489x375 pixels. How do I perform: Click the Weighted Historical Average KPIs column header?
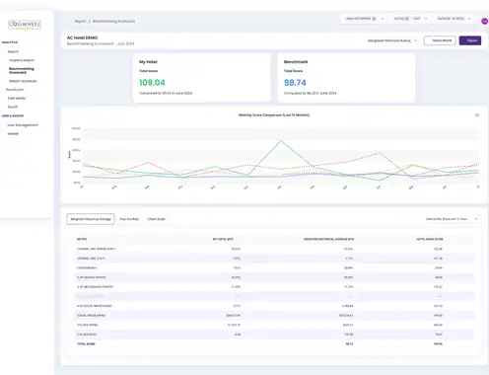click(x=329, y=239)
